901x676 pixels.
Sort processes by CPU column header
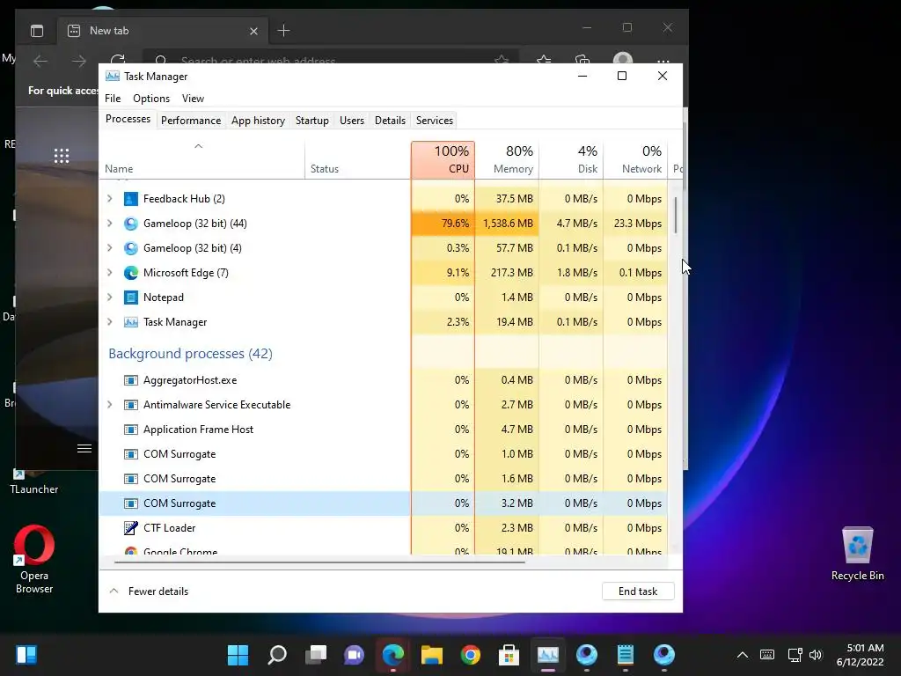(x=443, y=160)
